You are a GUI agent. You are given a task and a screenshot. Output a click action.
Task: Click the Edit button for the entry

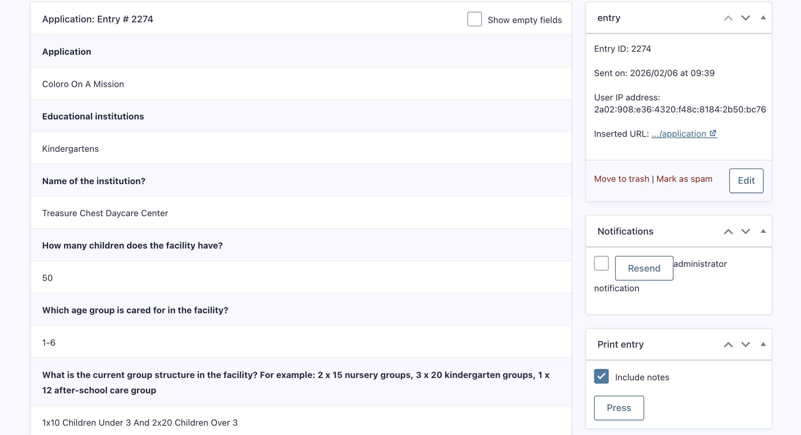[746, 181]
